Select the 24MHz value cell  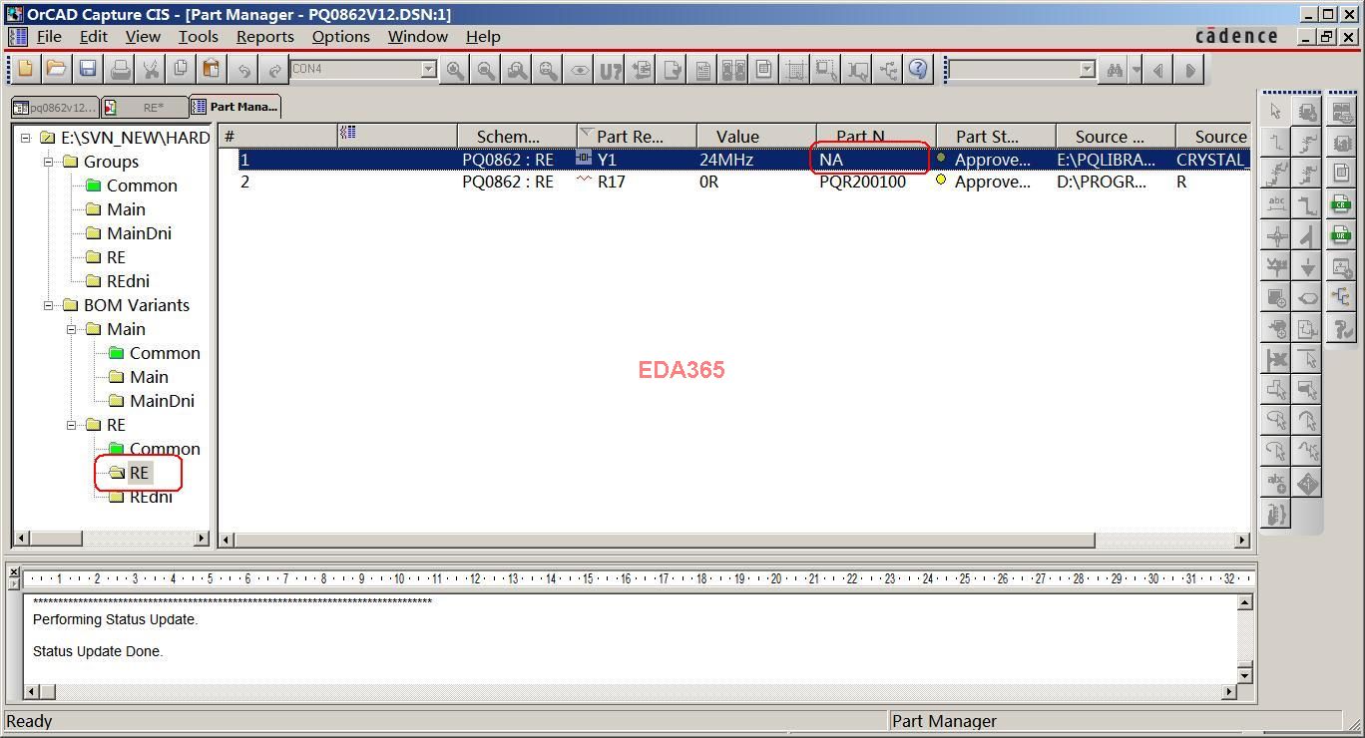(x=726, y=160)
